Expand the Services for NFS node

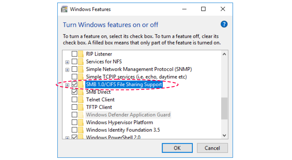coord(67,62)
